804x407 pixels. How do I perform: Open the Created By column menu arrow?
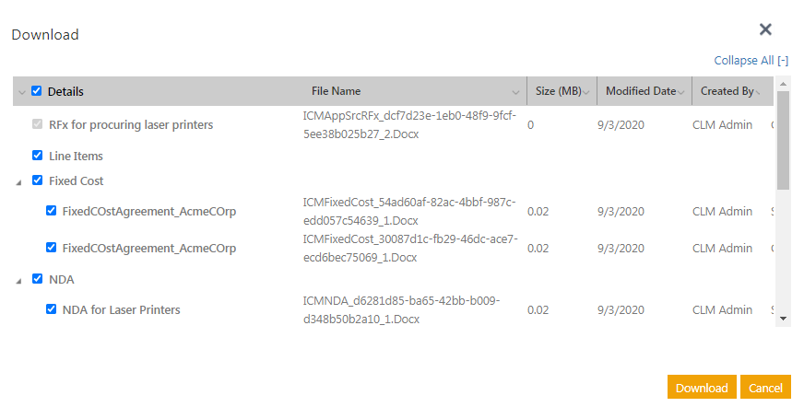click(759, 92)
